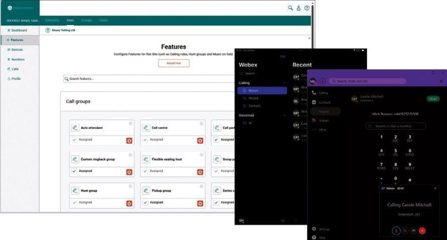Click the Search features input field
This screenshot has height=240, width=447.
pos(150,79)
